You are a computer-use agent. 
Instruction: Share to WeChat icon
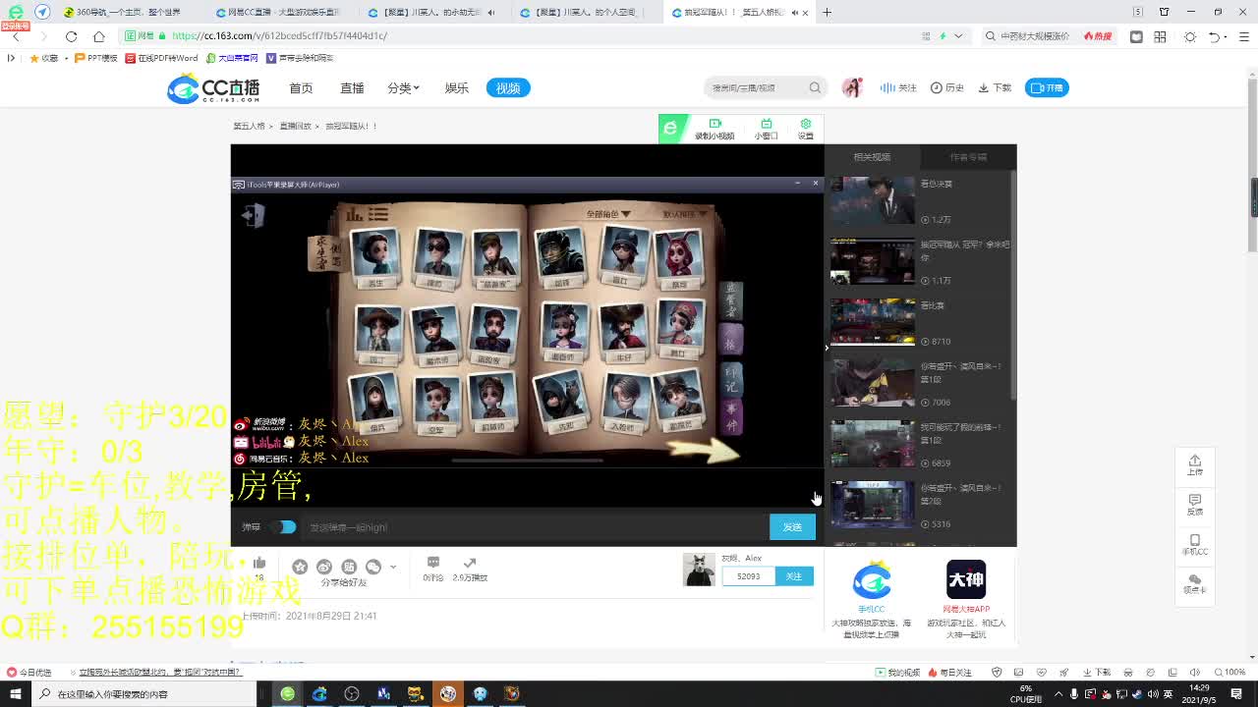point(373,567)
